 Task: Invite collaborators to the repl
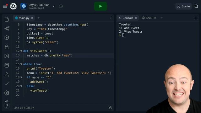pyautogui.click(x=183, y=6)
